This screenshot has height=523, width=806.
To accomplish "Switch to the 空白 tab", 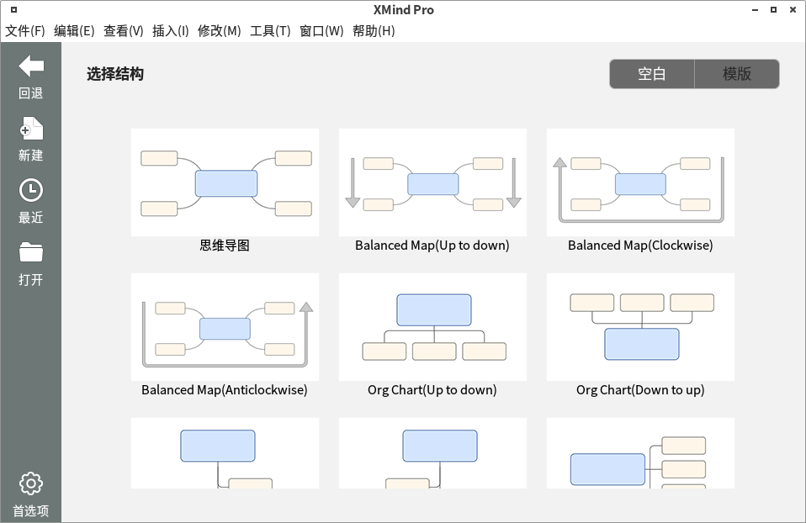I will tap(652, 74).
